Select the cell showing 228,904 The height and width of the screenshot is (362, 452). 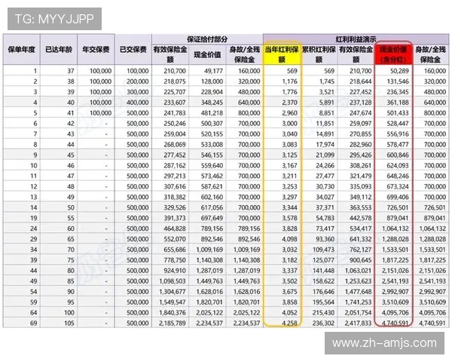pyautogui.click(x=207, y=92)
